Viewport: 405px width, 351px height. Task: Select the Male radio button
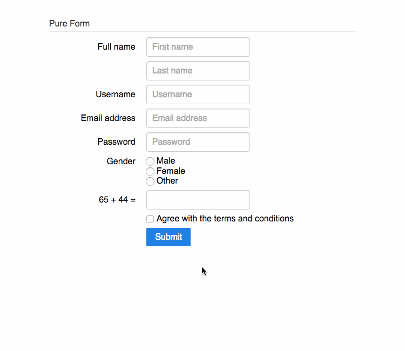150,161
